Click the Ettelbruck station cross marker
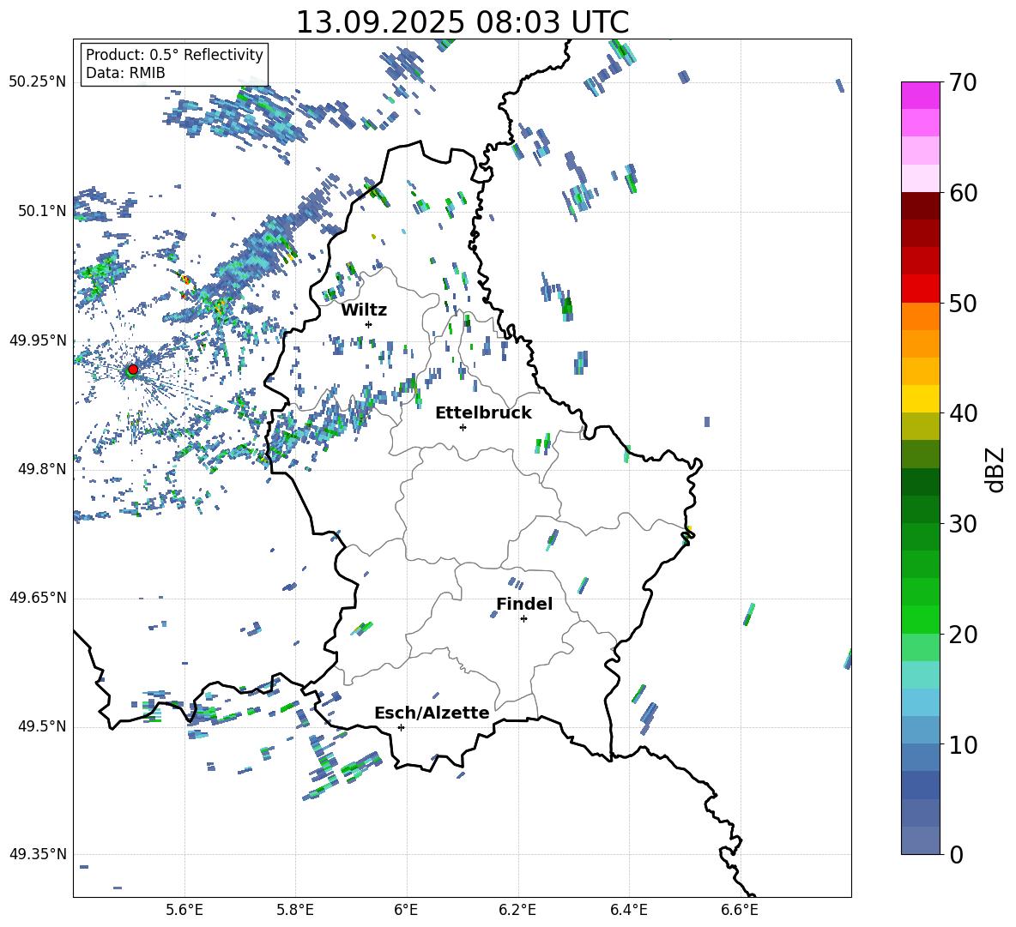Image resolution: width=1016 pixels, height=927 pixels. 463,427
